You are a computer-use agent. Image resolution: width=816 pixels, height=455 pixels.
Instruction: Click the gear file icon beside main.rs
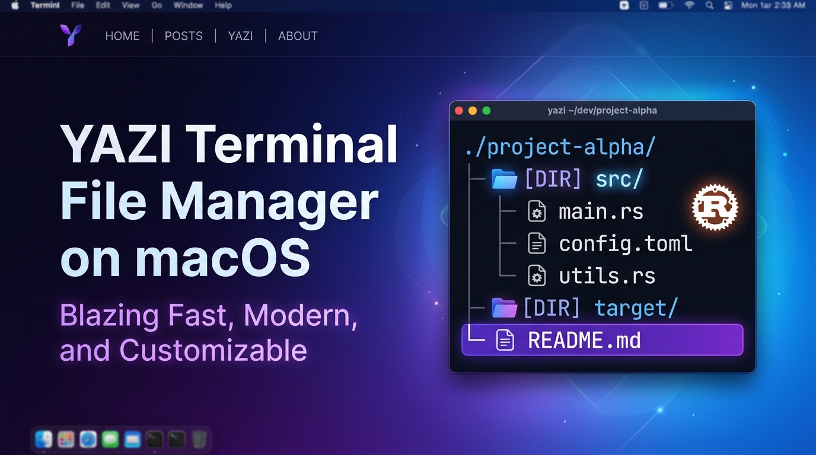[537, 212]
